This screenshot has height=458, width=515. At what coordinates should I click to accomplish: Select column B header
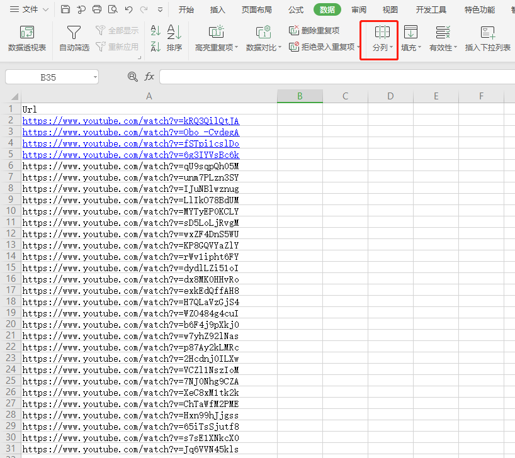tap(300, 96)
